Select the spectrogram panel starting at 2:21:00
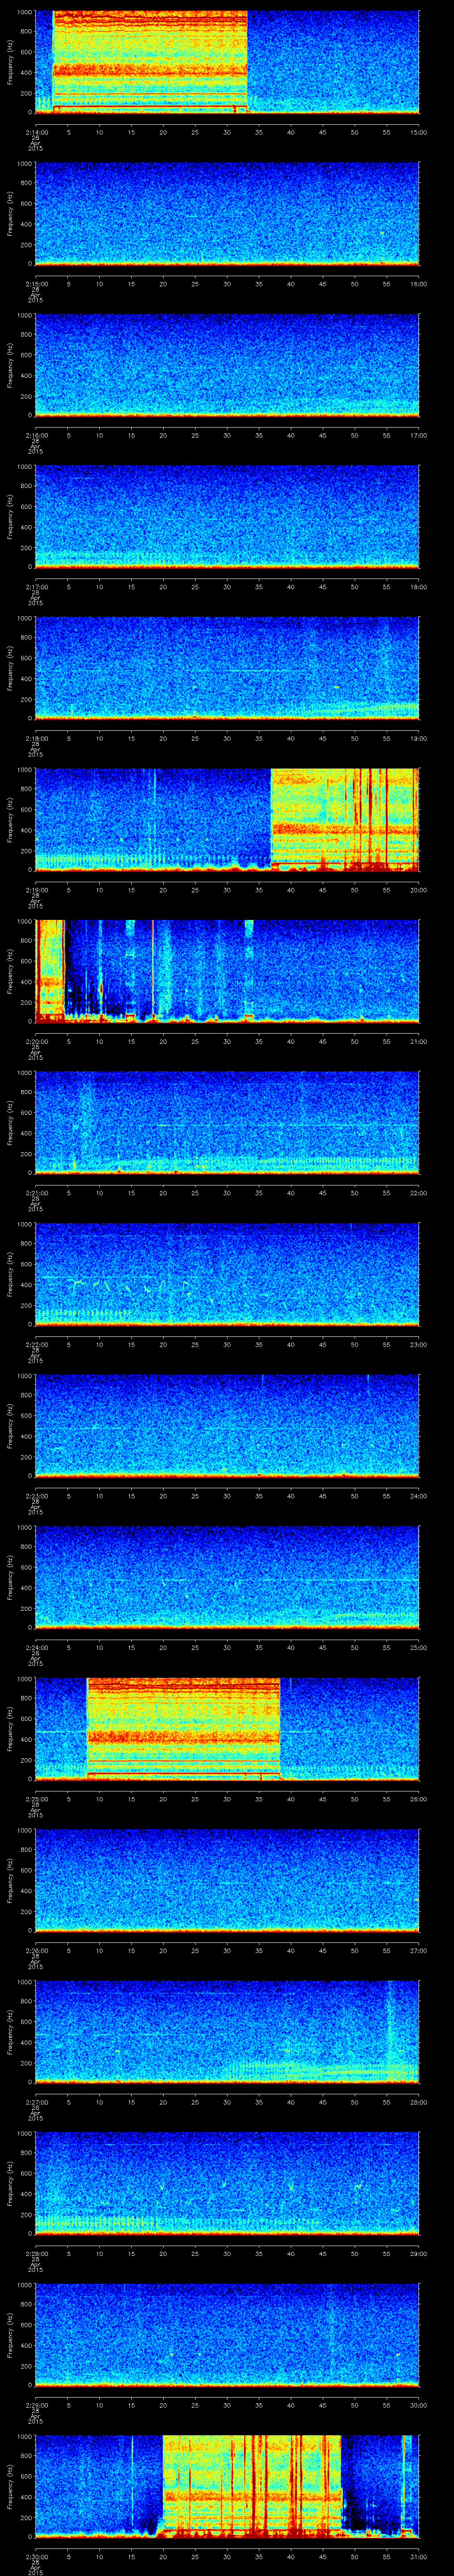This screenshot has width=454, height=2576. [x=227, y=1122]
